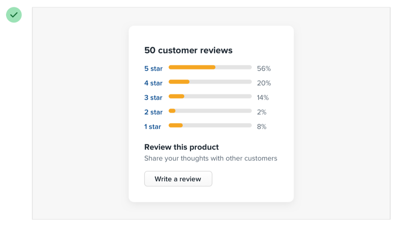Select the "Review this product" heading
This screenshot has width=398, height=227.
[181, 147]
